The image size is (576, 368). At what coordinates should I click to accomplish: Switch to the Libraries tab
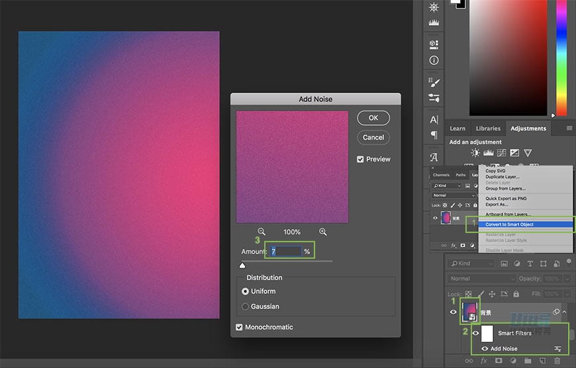click(488, 128)
